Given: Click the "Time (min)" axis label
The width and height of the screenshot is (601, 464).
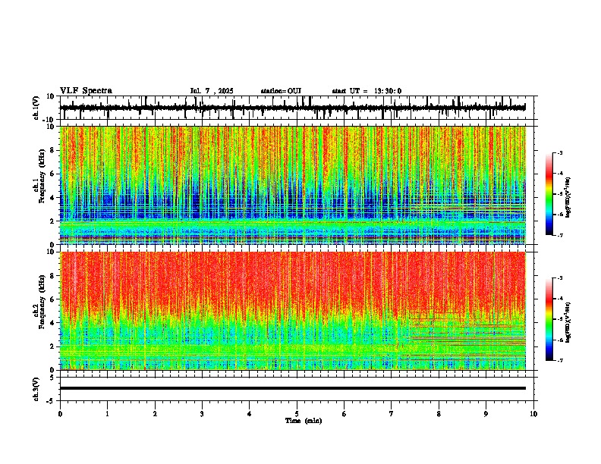Looking at the screenshot, I should (x=304, y=421).
